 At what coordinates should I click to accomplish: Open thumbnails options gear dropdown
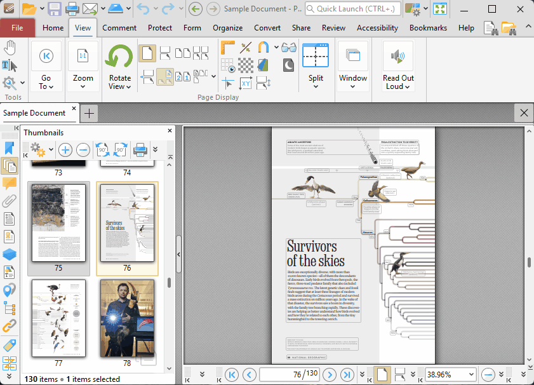click(38, 150)
